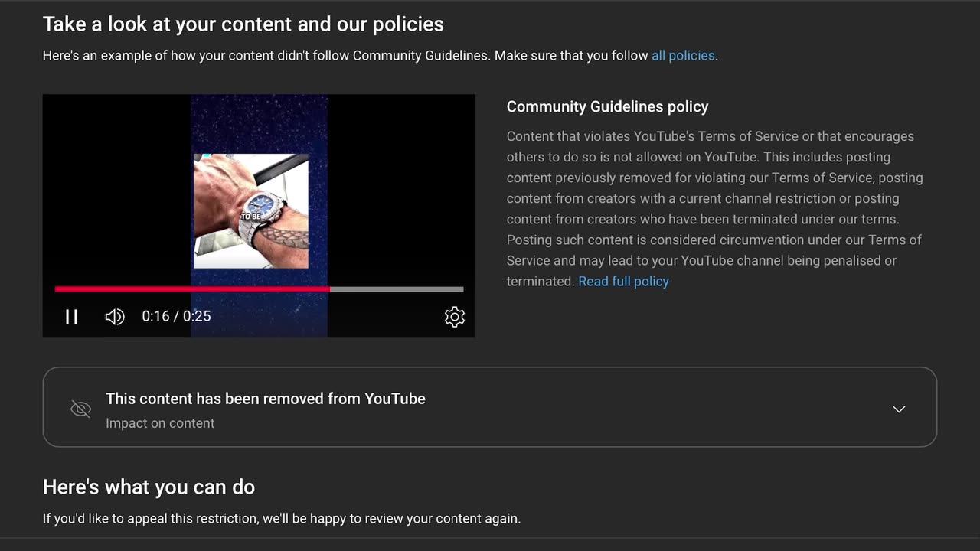The width and height of the screenshot is (980, 551).
Task: Click the 0:16 / 0:25 timestamp
Action: tap(176, 316)
